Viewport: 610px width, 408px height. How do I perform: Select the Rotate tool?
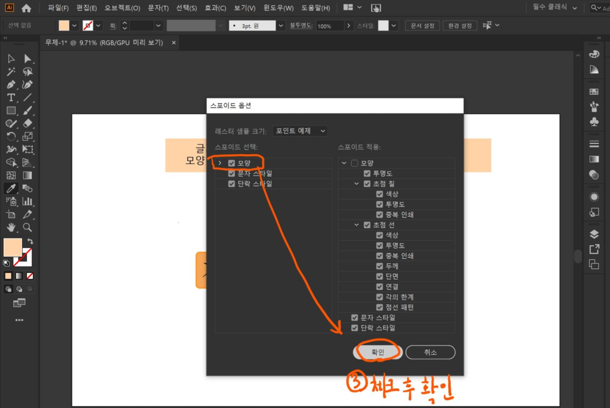pyautogui.click(x=11, y=136)
